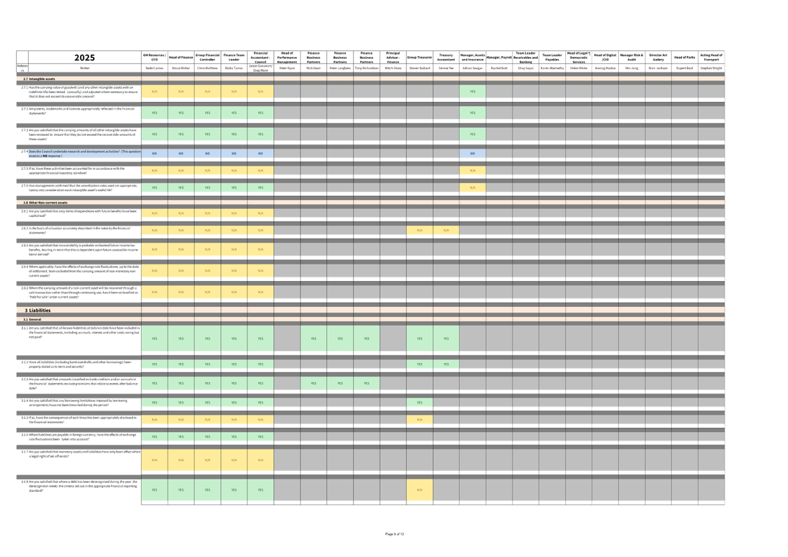The width and height of the screenshot is (788, 557).
Task: Select first tall YES cell below "3.1 General"
Action: point(154,338)
